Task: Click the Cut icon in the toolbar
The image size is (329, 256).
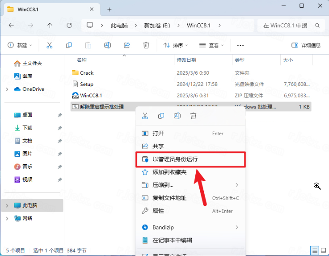Action: pyautogui.click(x=50, y=45)
